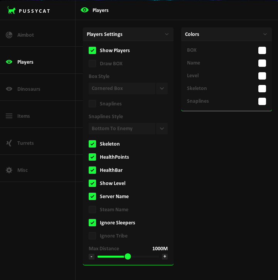The width and height of the screenshot is (278, 280).
Task: Click the green cat logo icon
Action: coord(12,10)
